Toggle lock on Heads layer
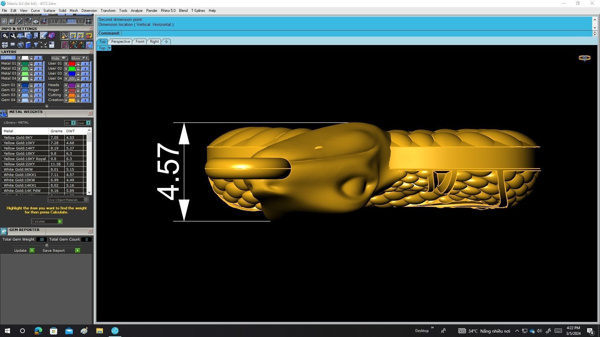 click(78, 85)
